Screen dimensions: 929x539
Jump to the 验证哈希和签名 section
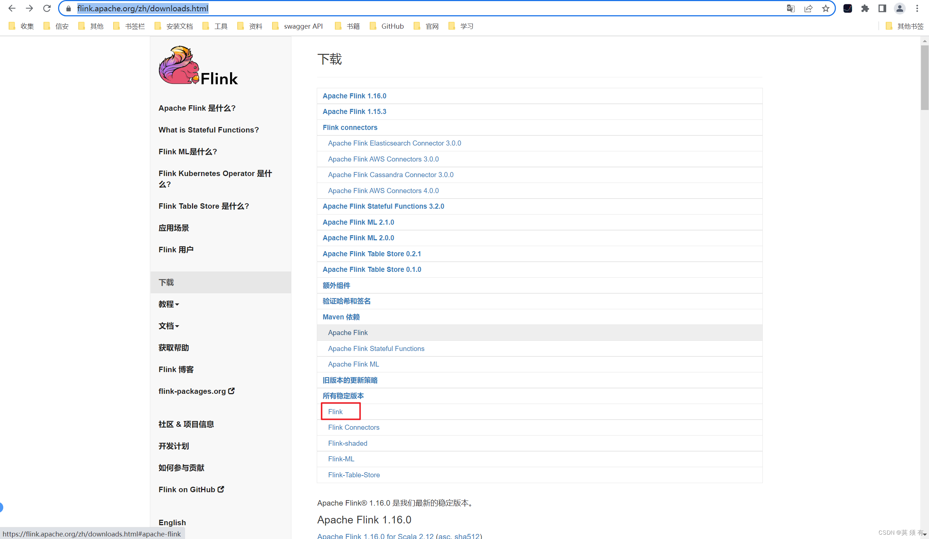347,301
